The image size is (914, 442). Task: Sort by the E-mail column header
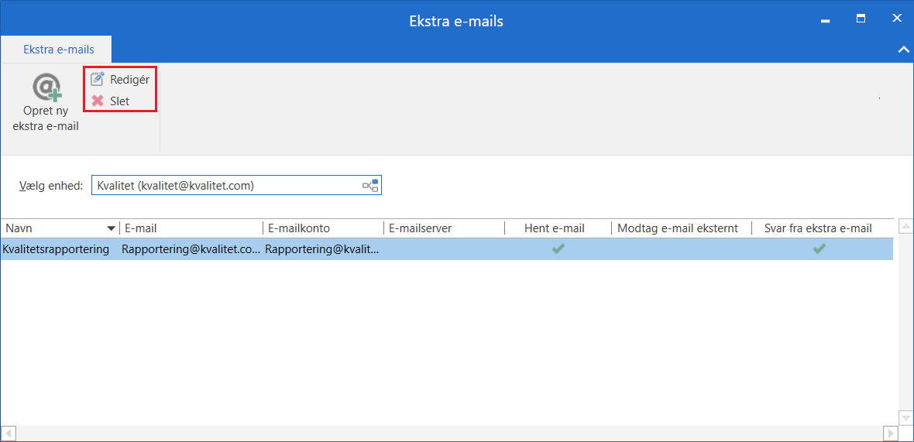[190, 228]
